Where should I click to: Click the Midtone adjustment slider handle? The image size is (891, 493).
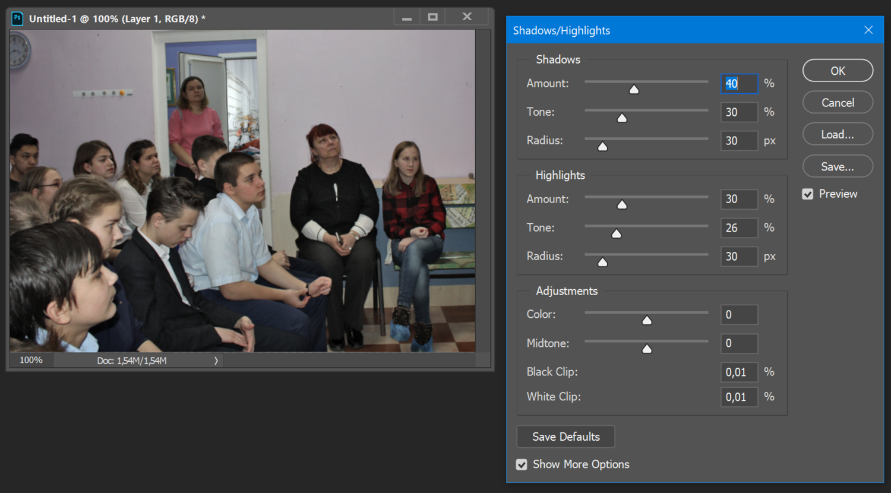(x=647, y=349)
